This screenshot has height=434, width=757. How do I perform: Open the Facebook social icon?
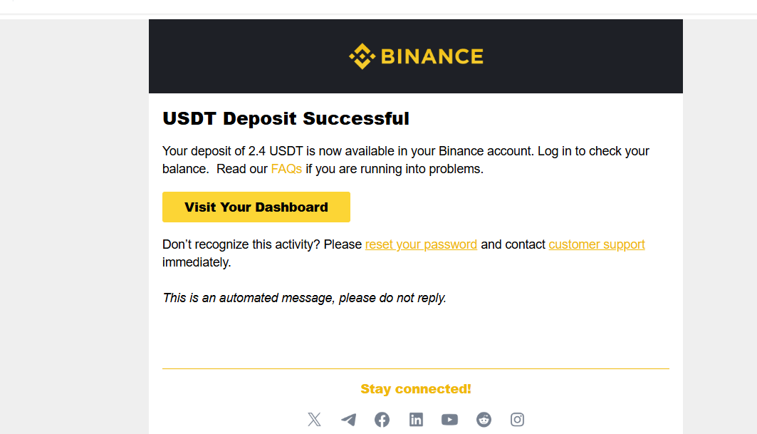pyautogui.click(x=382, y=420)
